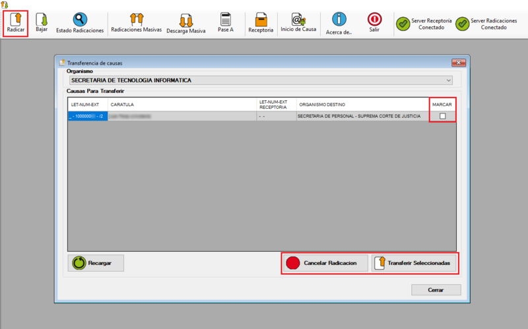This screenshot has width=528, height=329.
Task: Check Server Radicaciones Conectado status indicator
Action: point(486,24)
